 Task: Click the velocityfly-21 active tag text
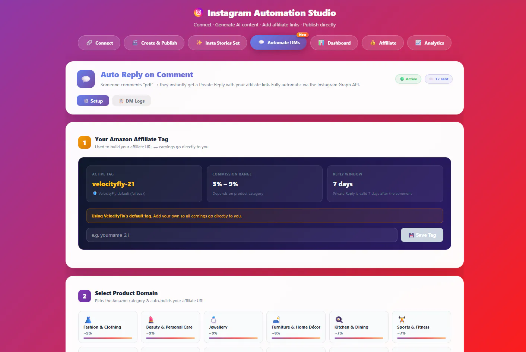click(113, 184)
